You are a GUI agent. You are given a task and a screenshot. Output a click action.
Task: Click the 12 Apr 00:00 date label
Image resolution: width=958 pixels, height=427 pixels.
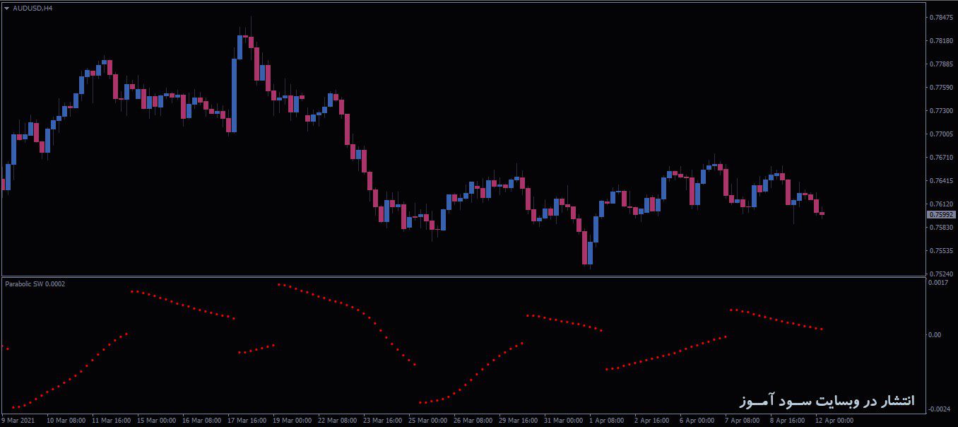[836, 419]
